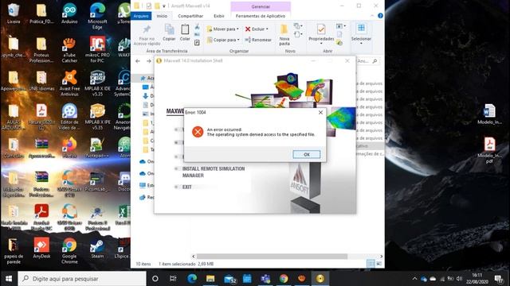Open Microsoft Teams on the taskbar
Screen dimensions: 510x286
pos(265,279)
